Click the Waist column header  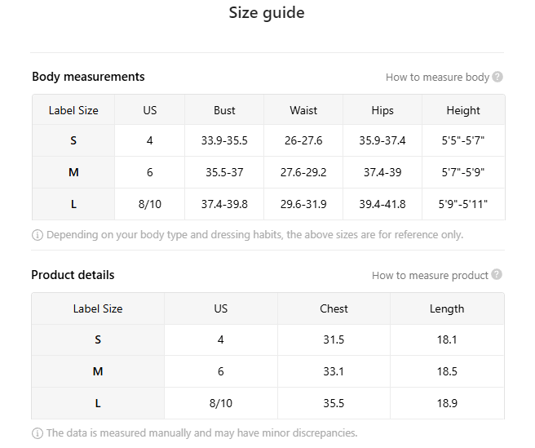[303, 110]
